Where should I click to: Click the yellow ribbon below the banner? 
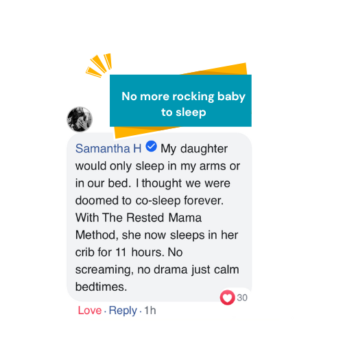[x=146, y=132]
